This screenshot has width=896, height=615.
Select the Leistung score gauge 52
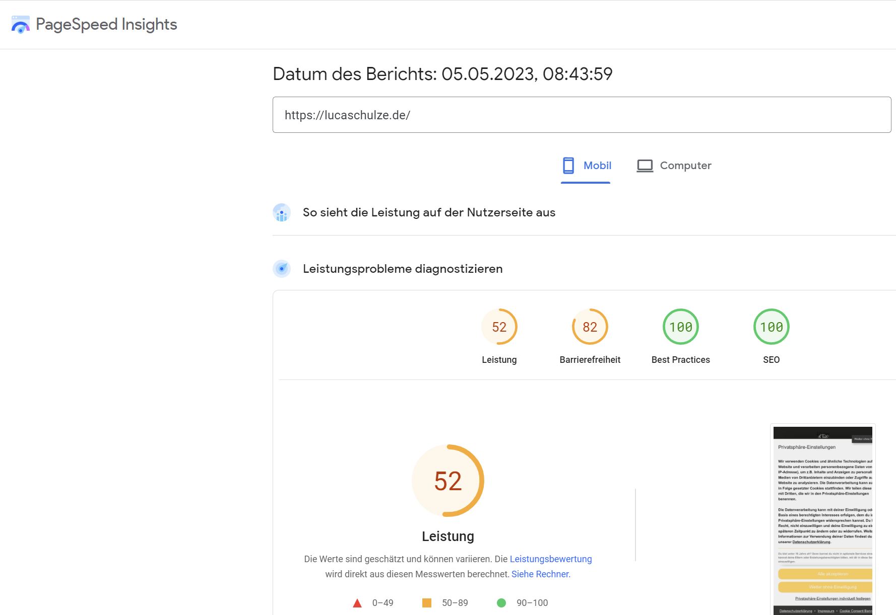pos(499,327)
